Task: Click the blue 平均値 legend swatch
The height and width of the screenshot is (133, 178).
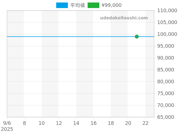Action: [62, 5]
